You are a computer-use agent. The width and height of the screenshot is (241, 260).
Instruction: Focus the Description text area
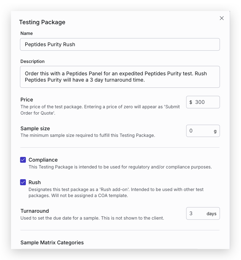[120, 77]
